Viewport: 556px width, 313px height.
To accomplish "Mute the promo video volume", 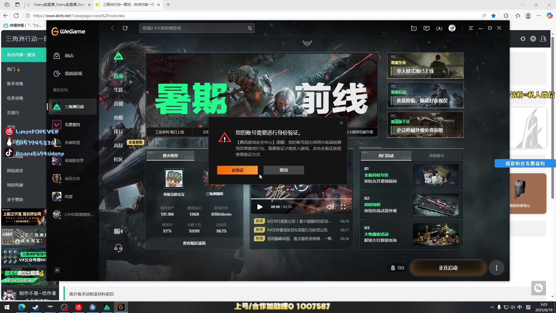I will 330,207.
